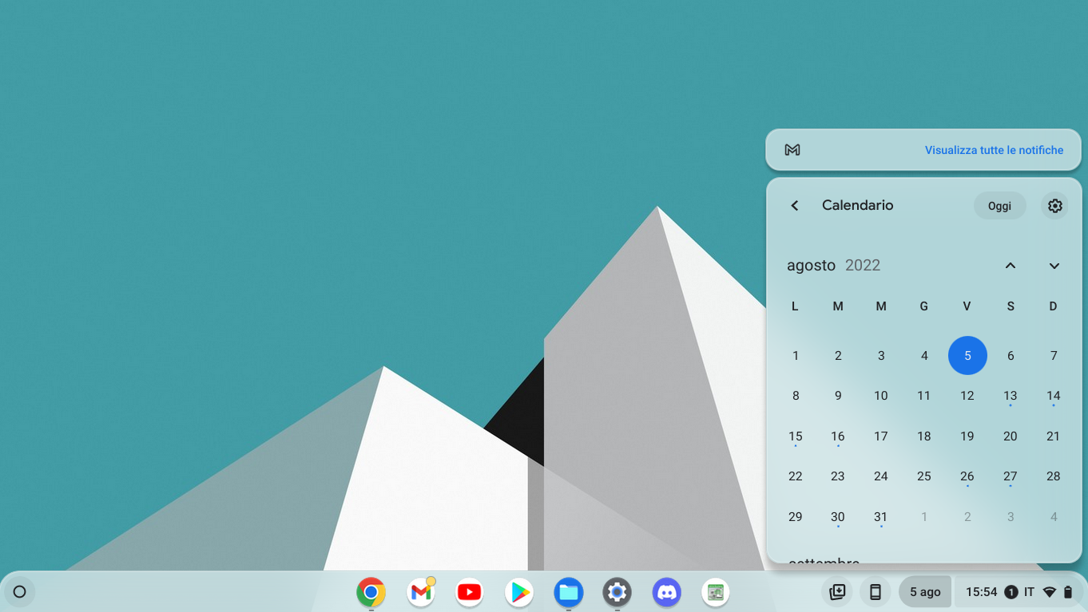Show previous month with up chevron
Image resolution: width=1088 pixels, height=612 pixels.
click(1011, 266)
